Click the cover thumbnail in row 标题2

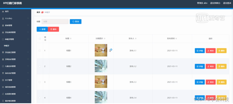(101, 66)
